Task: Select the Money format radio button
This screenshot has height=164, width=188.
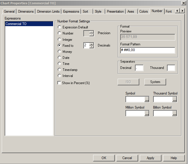Action: [x=59, y=52]
